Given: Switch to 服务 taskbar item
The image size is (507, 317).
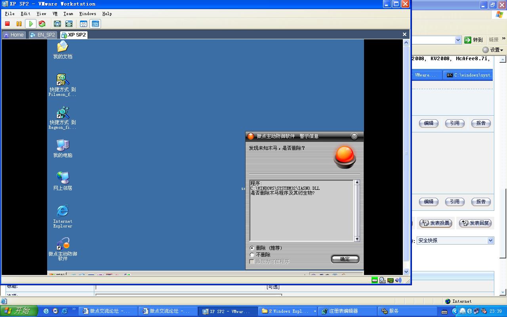Looking at the screenshot, I should tap(407, 311).
